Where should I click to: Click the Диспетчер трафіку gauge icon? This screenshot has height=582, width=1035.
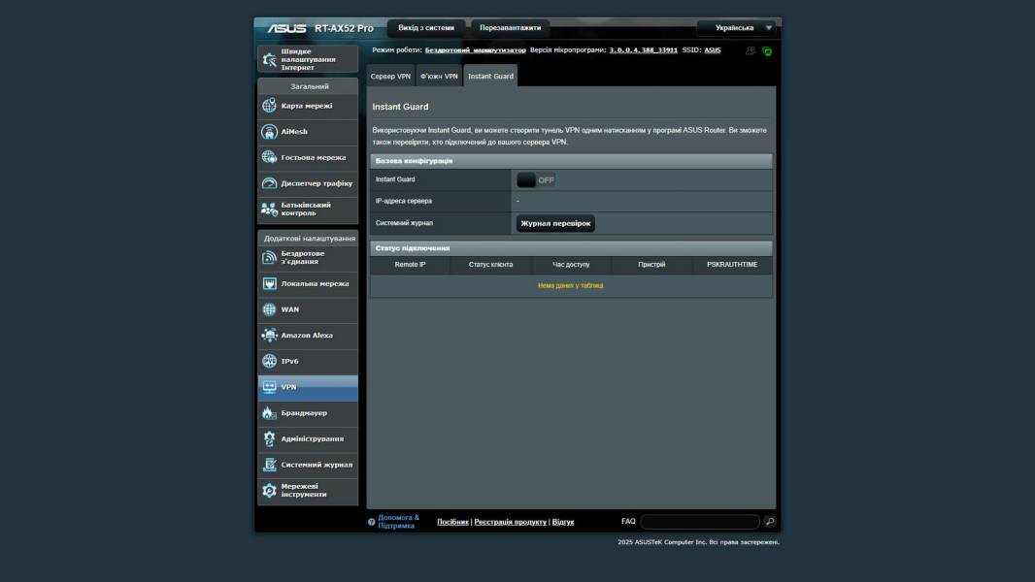pyautogui.click(x=270, y=183)
